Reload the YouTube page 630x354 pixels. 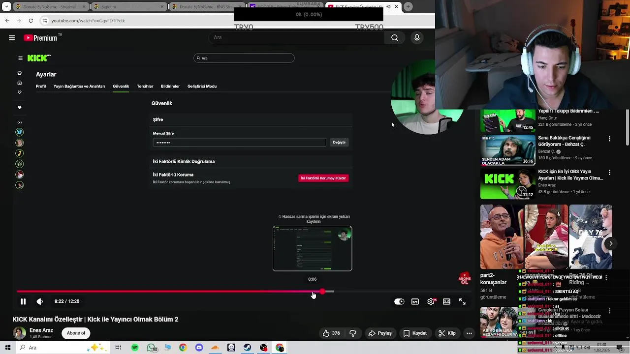tap(31, 21)
